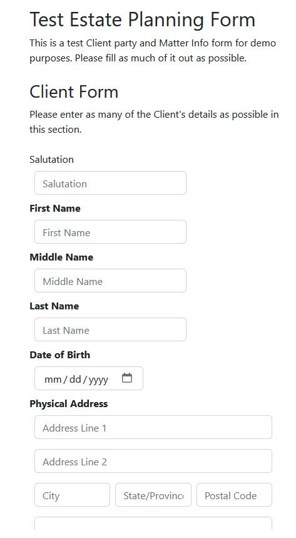This screenshot has width=296, height=538.
Task: Focus the First Name text box
Action: tap(110, 232)
